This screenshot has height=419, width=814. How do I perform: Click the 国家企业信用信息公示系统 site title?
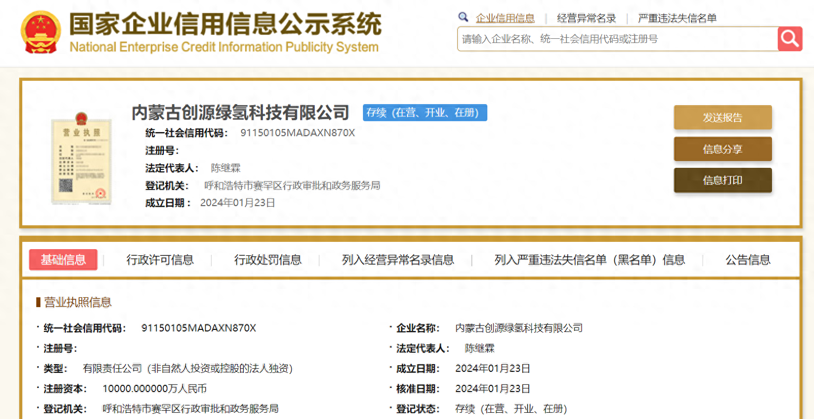pos(226,24)
